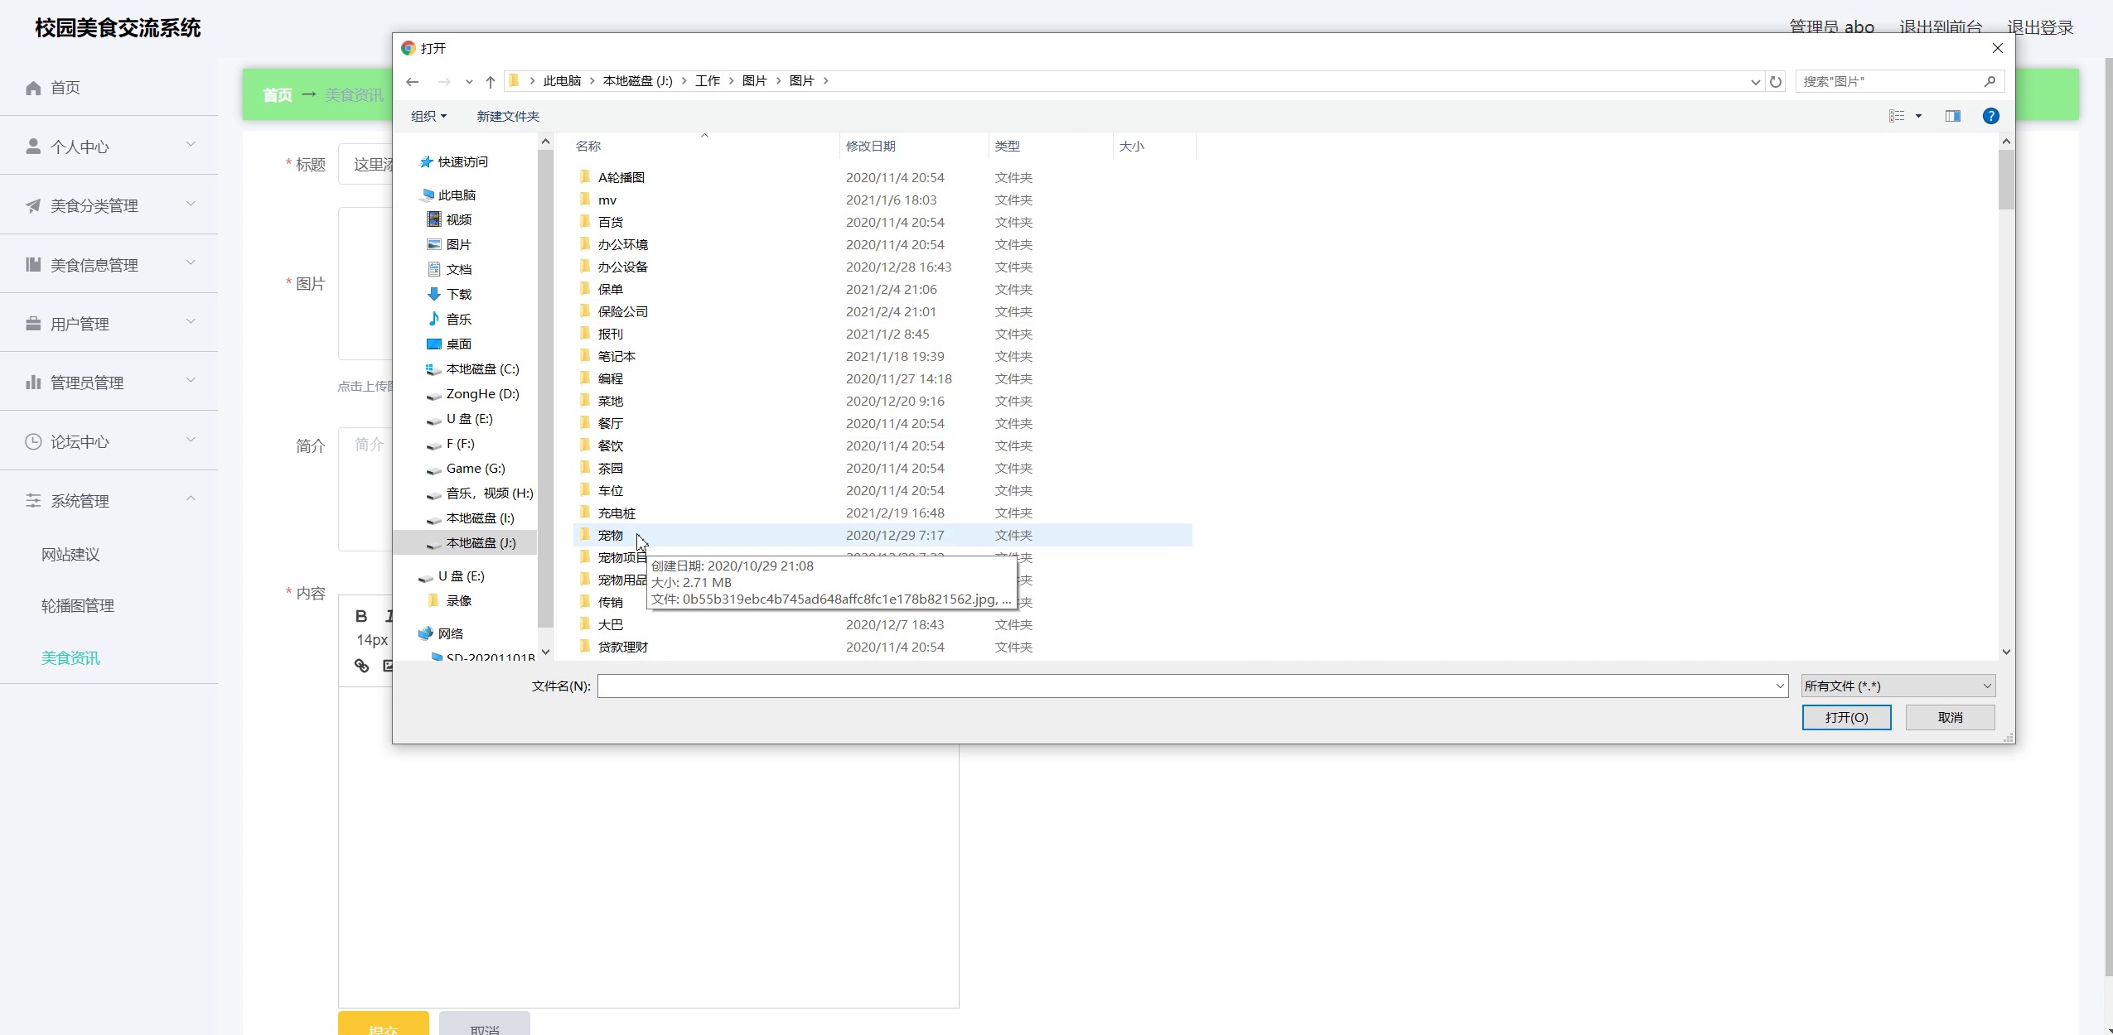
Task: Switch the file list view mode
Action: click(x=1896, y=115)
